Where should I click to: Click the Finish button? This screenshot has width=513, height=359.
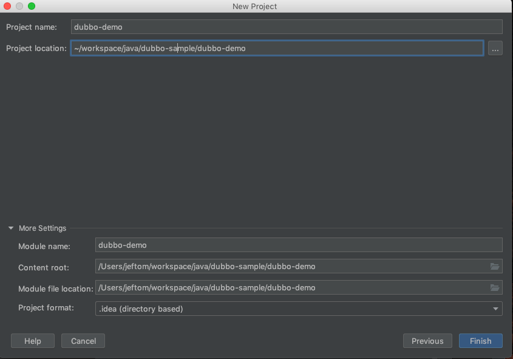coord(480,341)
